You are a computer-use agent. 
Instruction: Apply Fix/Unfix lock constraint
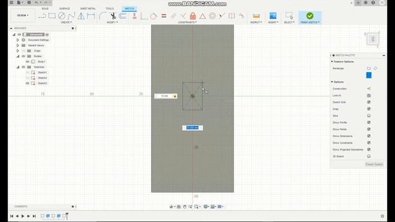tap(193, 16)
